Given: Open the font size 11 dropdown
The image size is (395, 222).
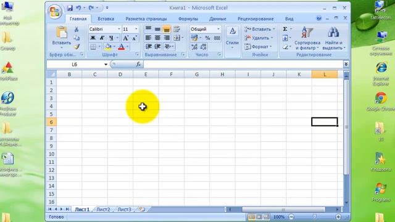Looking at the screenshot, I should [x=136, y=29].
